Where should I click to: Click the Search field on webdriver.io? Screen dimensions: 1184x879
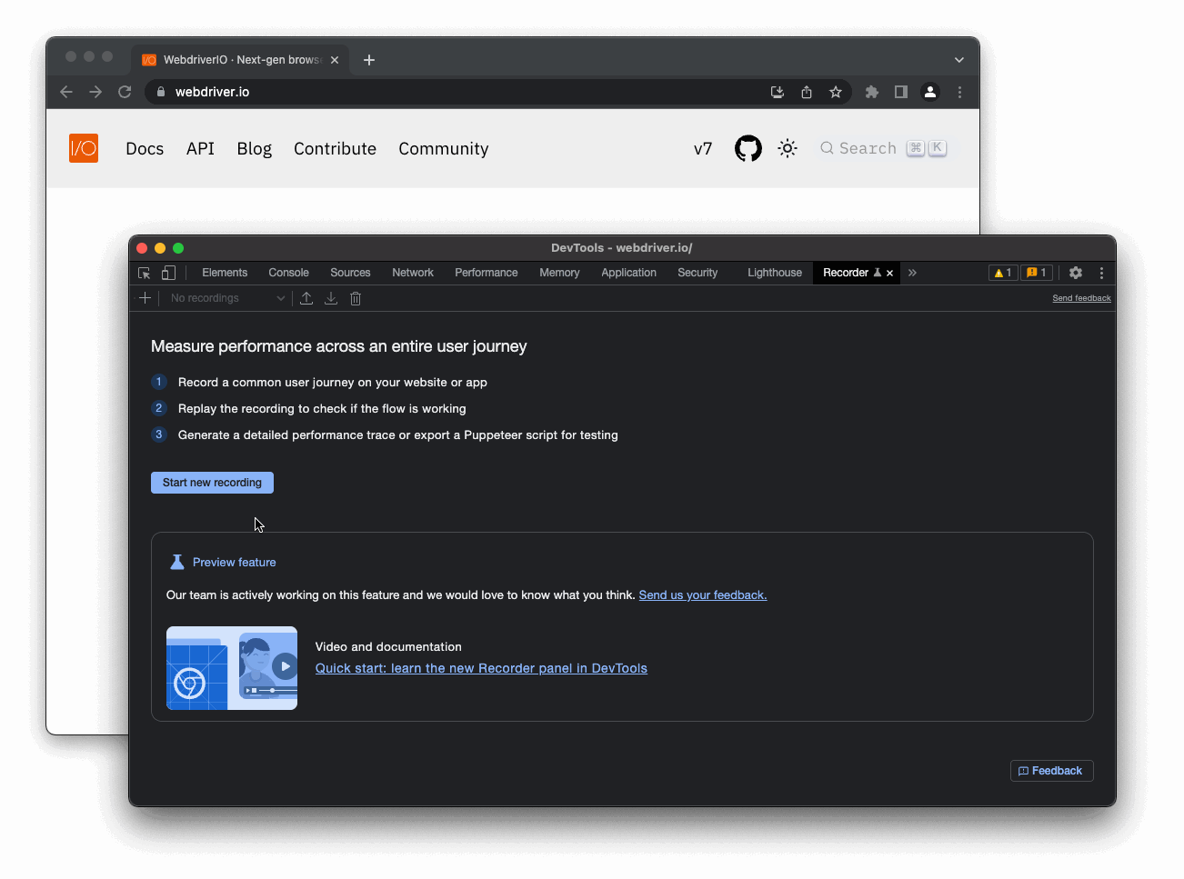click(883, 148)
